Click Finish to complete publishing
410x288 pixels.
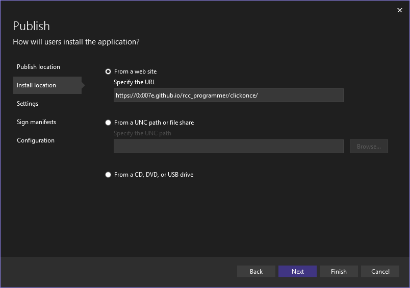339,272
